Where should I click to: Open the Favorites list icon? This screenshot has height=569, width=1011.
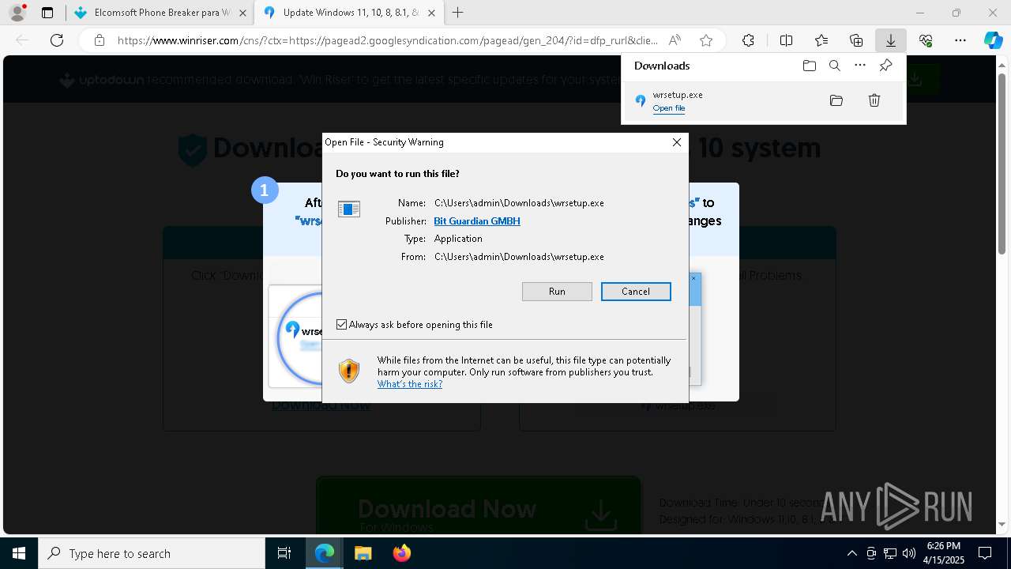(x=821, y=40)
